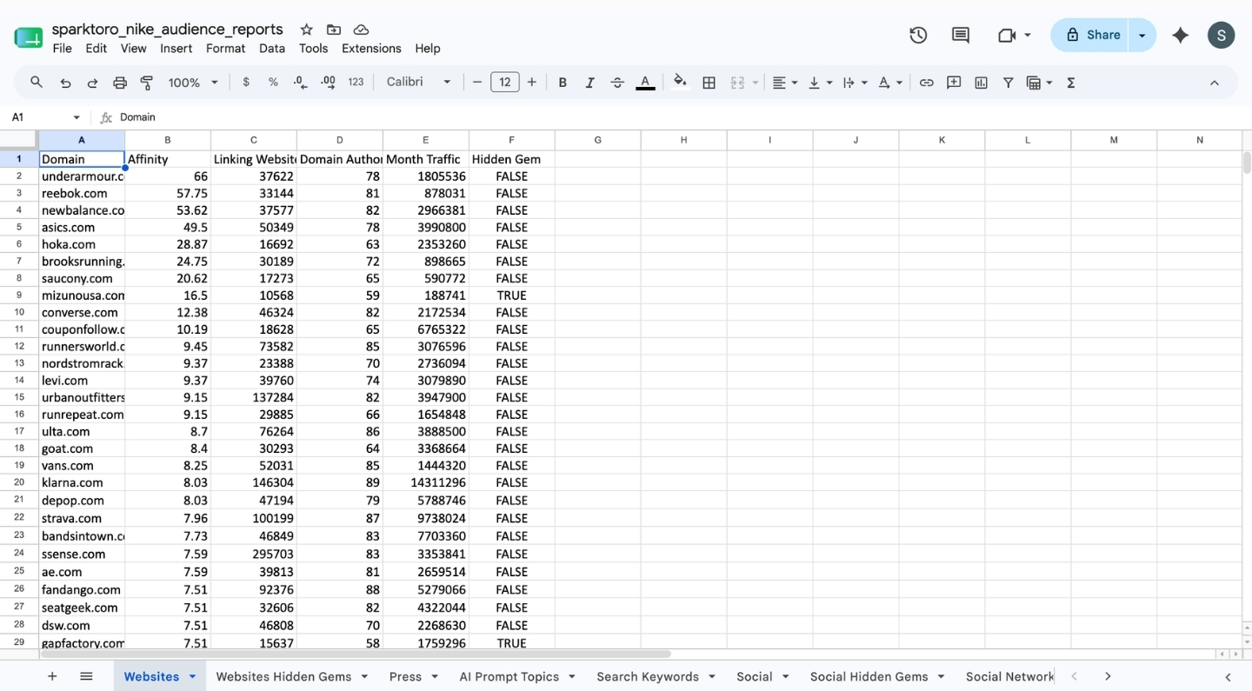
Task: Toggle bold formatting
Action: tap(563, 83)
